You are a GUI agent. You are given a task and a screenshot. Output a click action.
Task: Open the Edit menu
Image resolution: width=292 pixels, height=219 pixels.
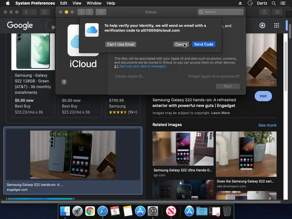click(x=64, y=3)
